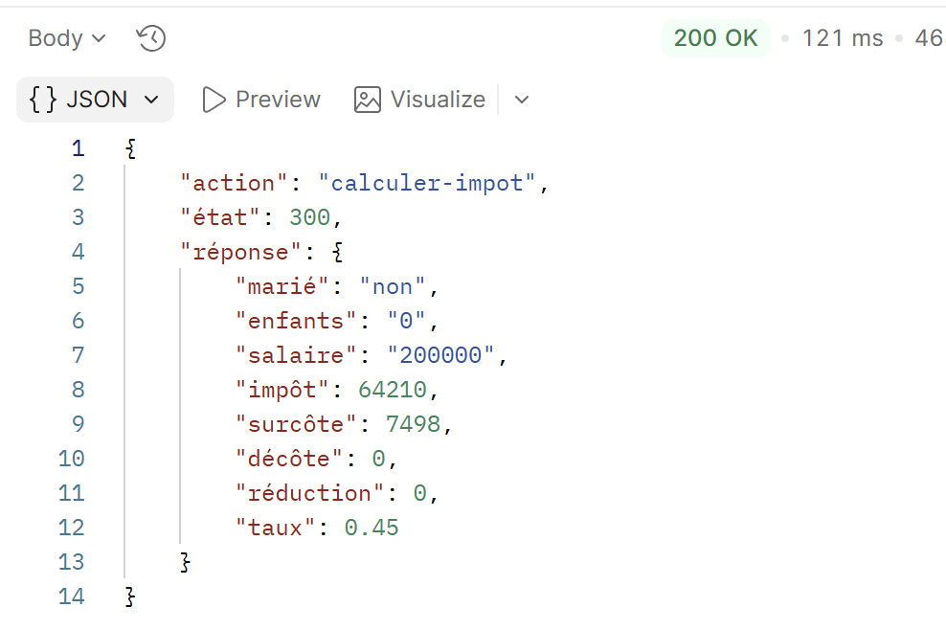Click the taux value 0.45
946x630 pixels.
[x=372, y=528]
